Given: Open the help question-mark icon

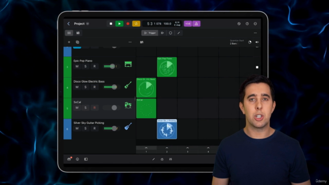Looking at the screenshot, I should [x=247, y=24].
